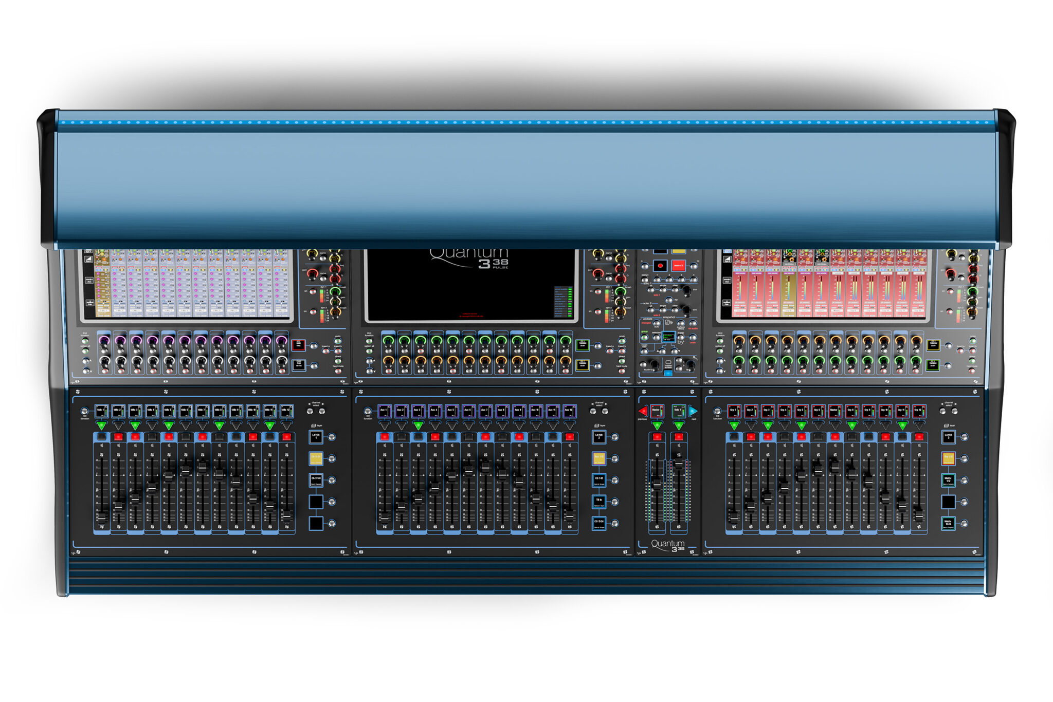The width and height of the screenshot is (1053, 702).
Task: Push the LCD function button of the Aux bank
Action: click(x=368, y=411)
